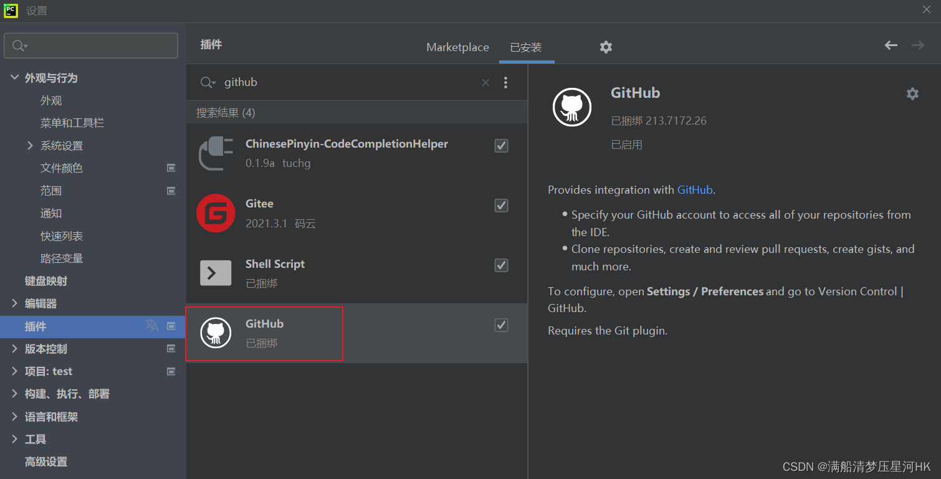Viewport: 941px width, 479px height.
Task: Open the plugin search options menu (three dots)
Action: coord(505,82)
